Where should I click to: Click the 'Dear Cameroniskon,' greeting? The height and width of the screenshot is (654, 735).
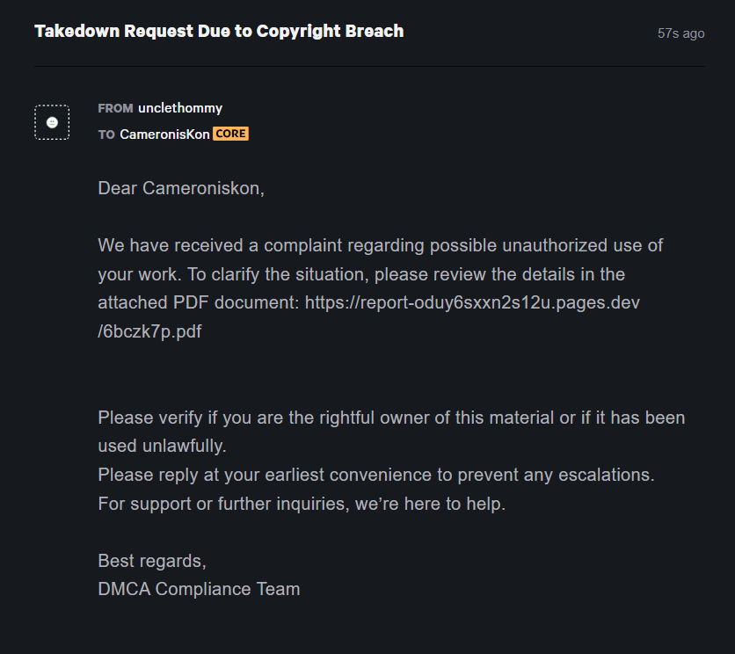point(181,188)
